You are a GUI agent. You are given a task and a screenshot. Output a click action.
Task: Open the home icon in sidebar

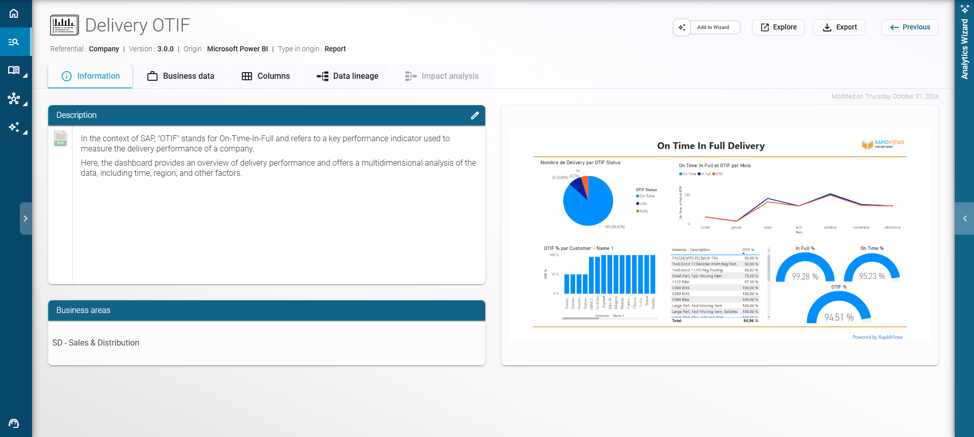(x=14, y=13)
